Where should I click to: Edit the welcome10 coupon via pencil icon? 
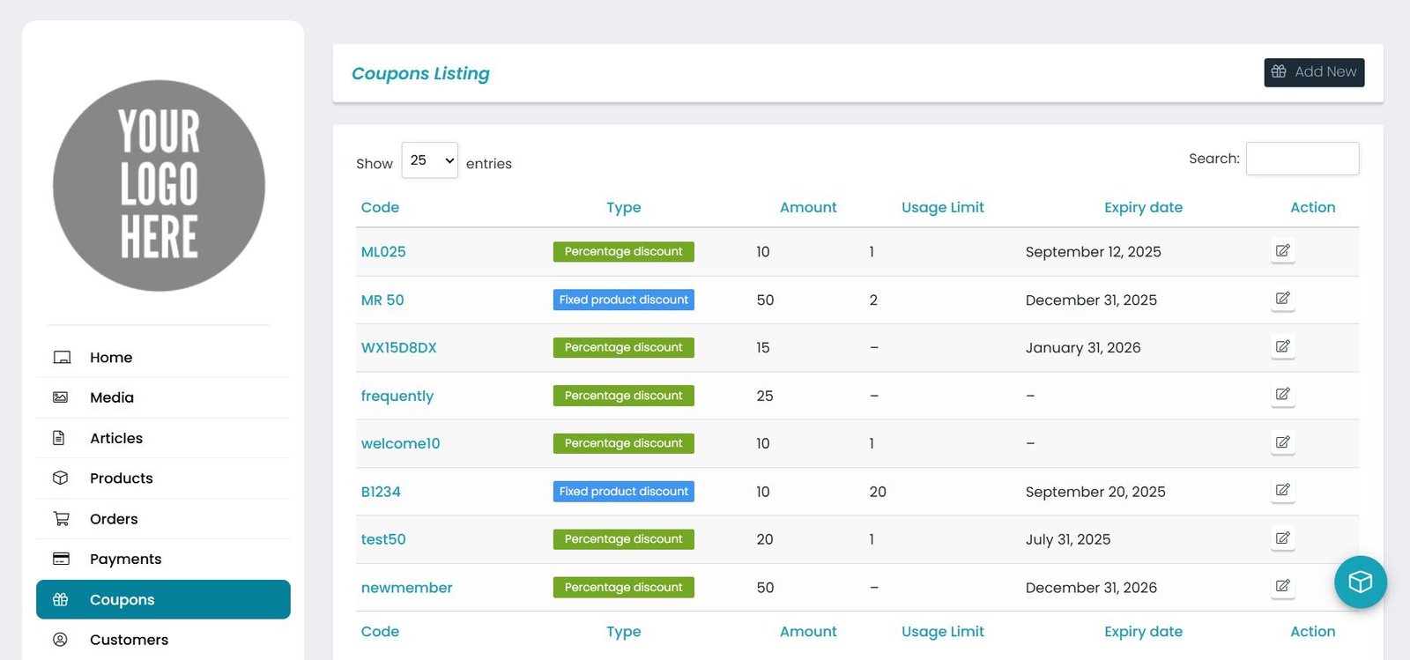[1282, 442]
